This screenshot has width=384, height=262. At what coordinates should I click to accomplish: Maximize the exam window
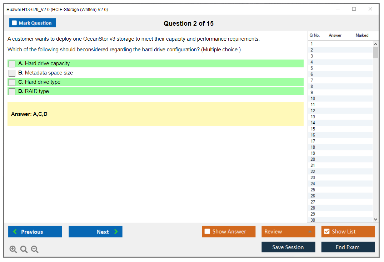click(354, 9)
